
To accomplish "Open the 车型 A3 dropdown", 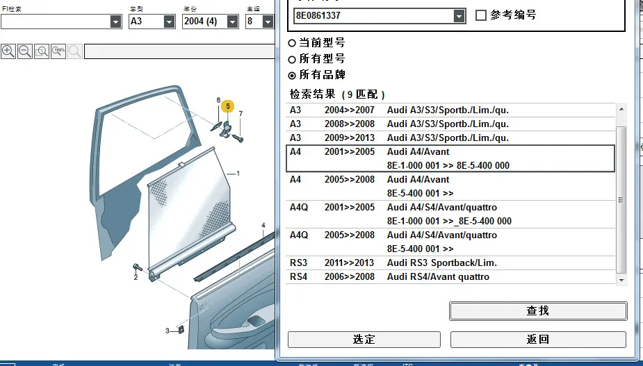I will point(170,22).
